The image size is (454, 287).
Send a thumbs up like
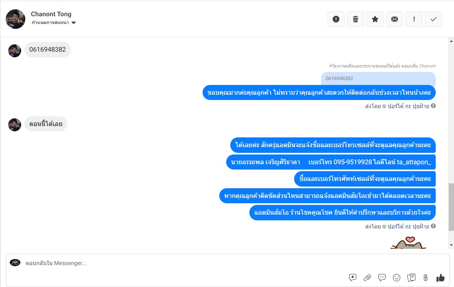[x=441, y=278]
